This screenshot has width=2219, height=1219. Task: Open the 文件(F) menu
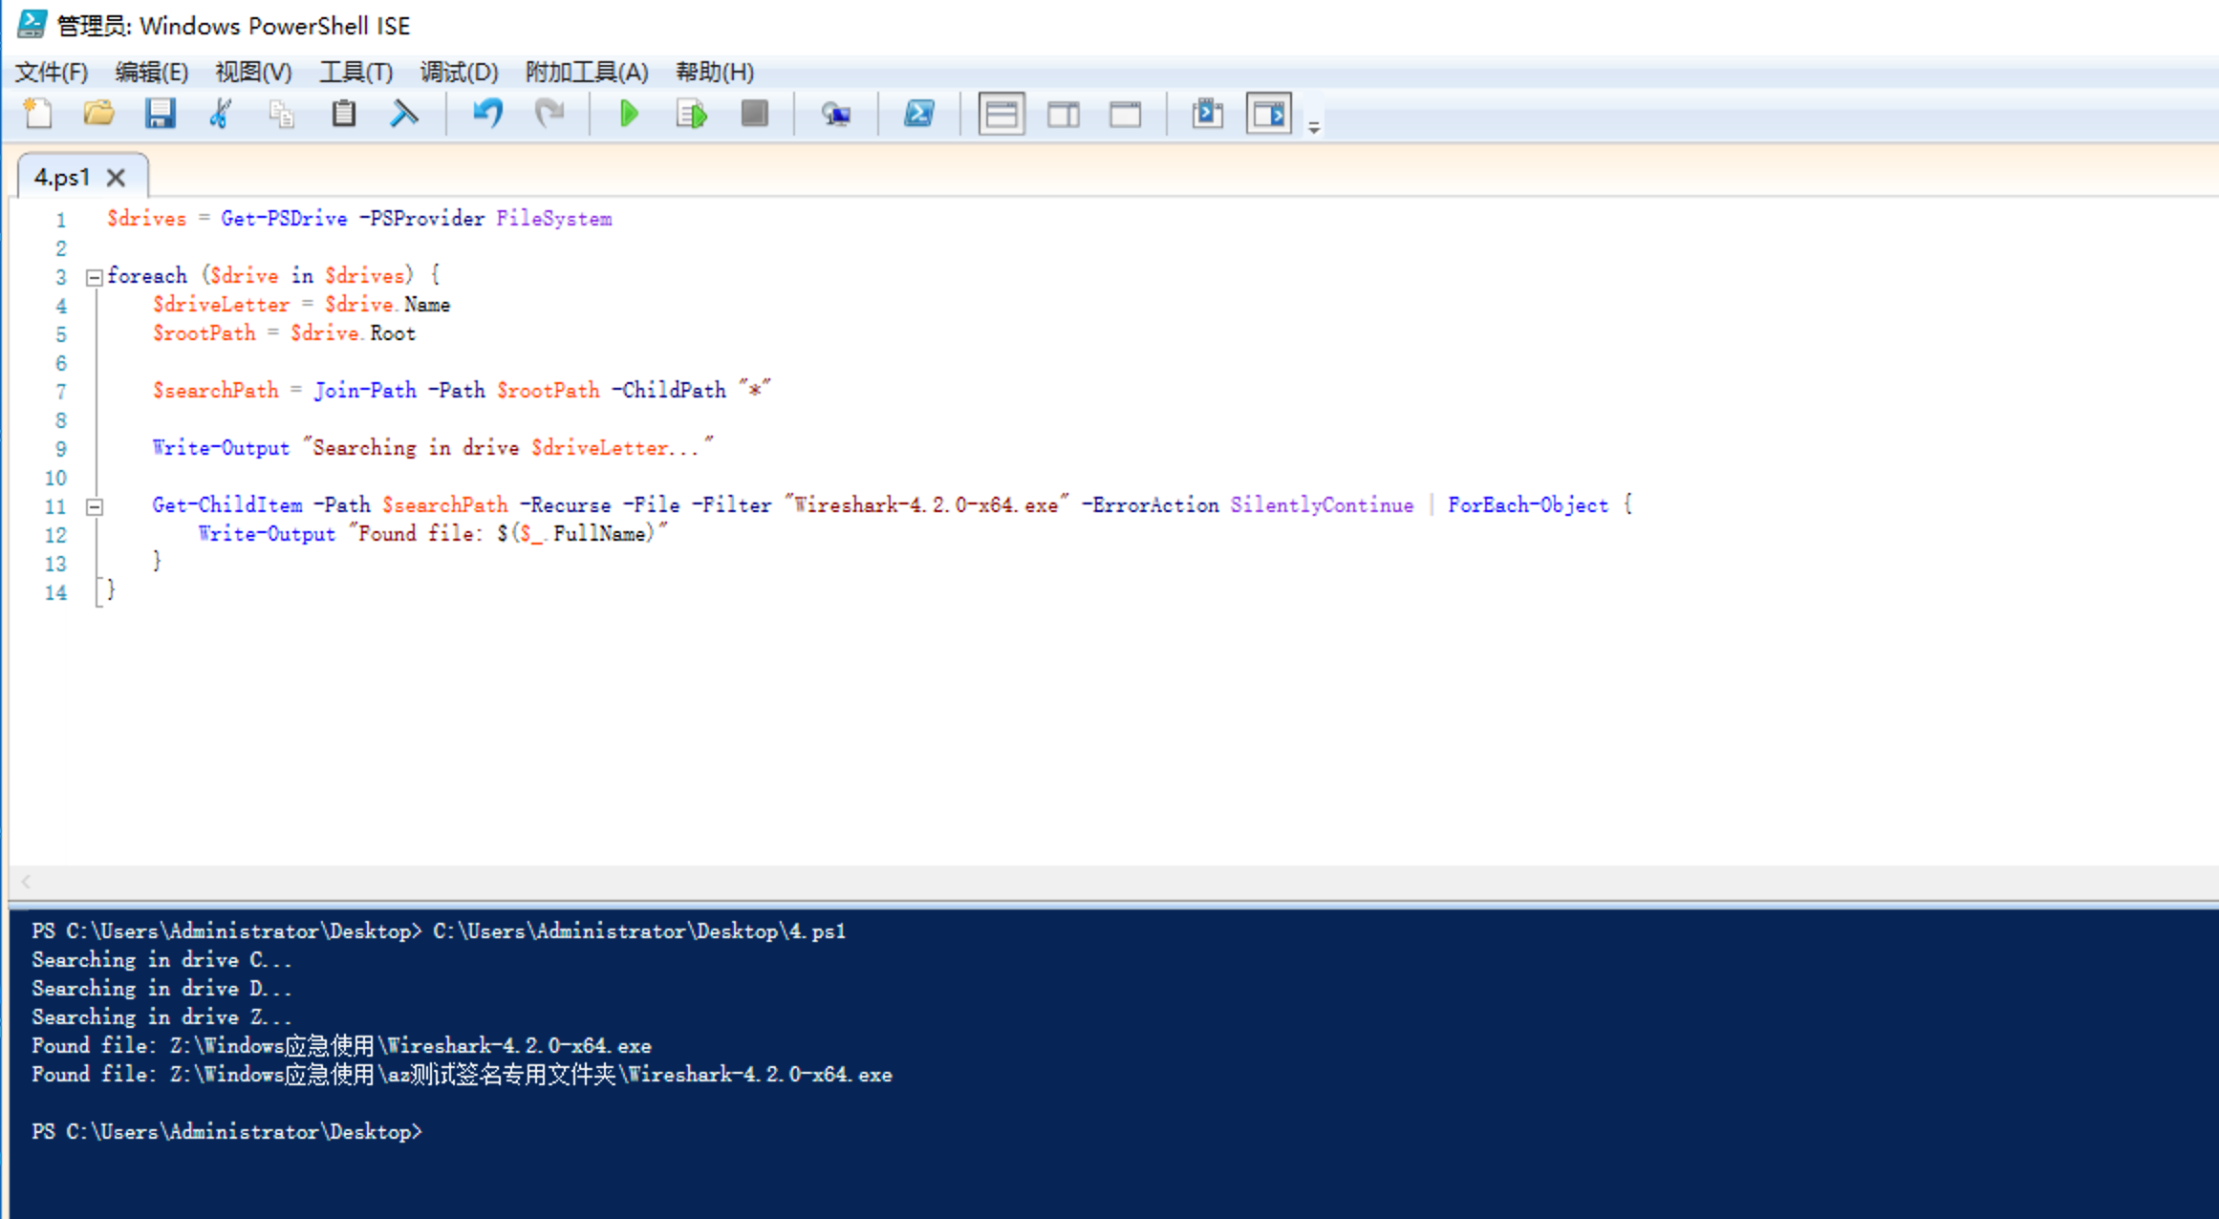52,72
